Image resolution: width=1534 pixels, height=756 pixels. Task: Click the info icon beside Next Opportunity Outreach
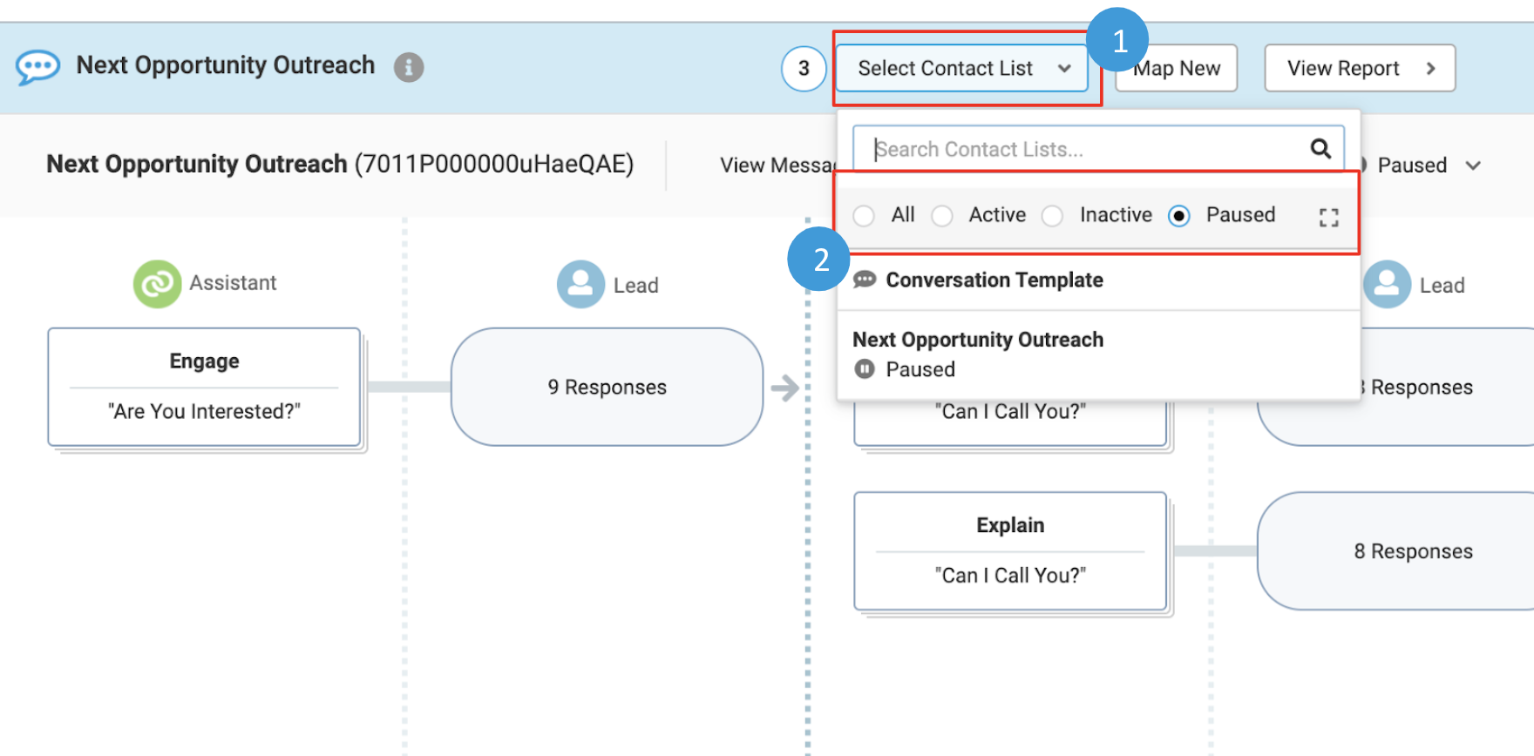[409, 67]
